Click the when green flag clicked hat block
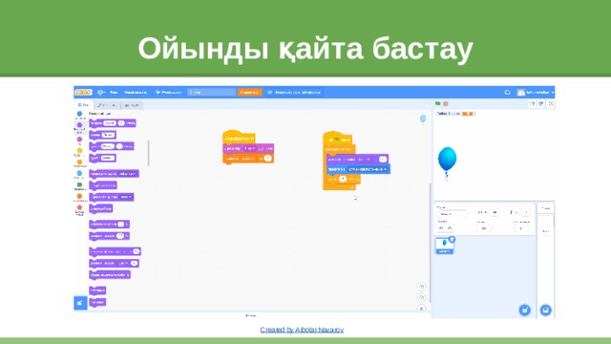611x344 pixels. pyautogui.click(x=337, y=139)
